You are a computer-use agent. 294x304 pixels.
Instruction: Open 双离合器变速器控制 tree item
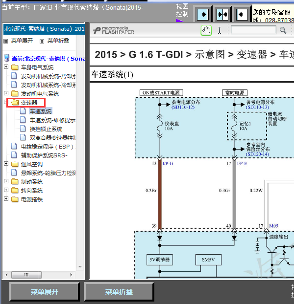[x=52, y=138]
